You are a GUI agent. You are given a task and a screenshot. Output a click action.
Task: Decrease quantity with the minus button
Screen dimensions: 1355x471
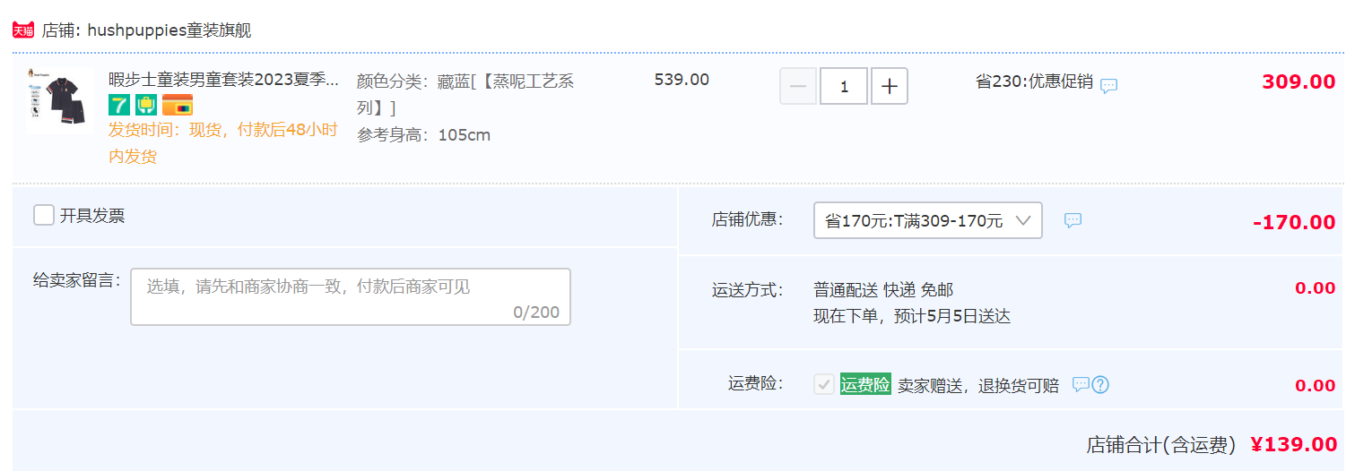pos(798,86)
